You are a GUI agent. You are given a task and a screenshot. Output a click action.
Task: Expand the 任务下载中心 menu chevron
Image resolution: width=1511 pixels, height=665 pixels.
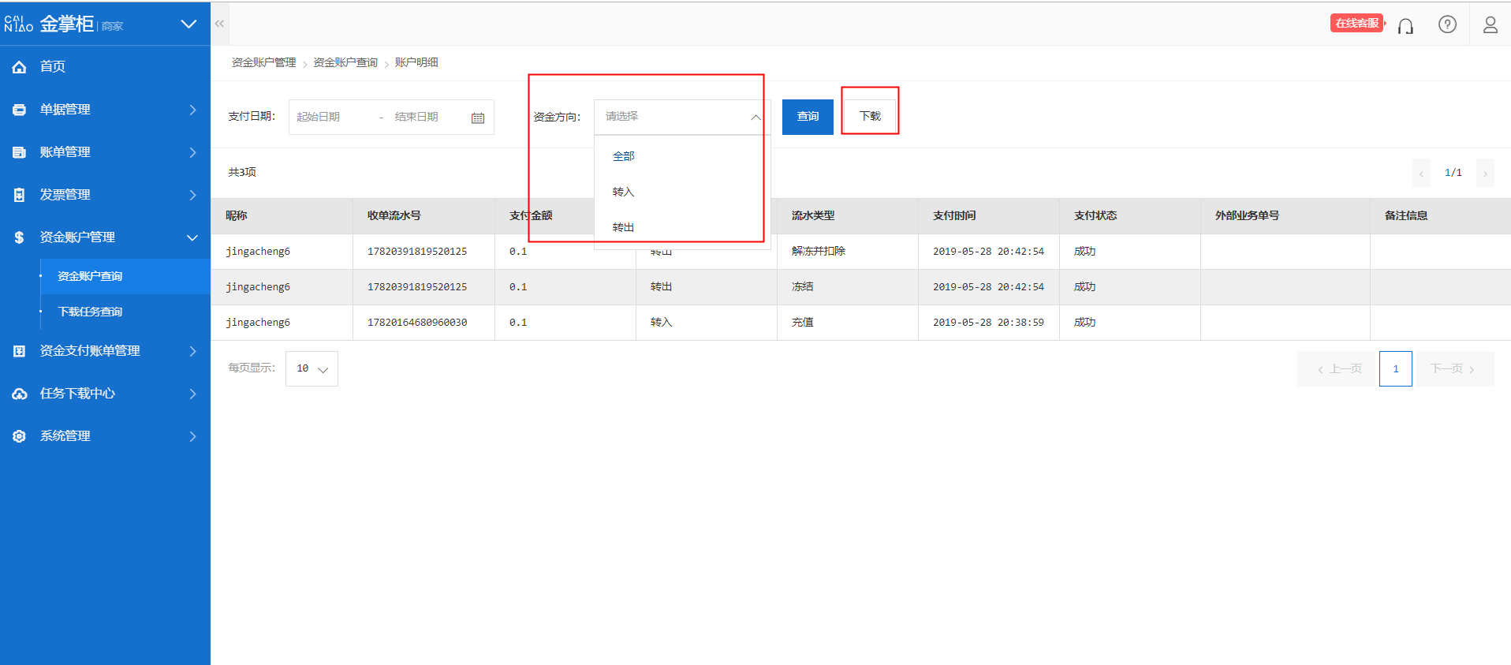[193, 394]
